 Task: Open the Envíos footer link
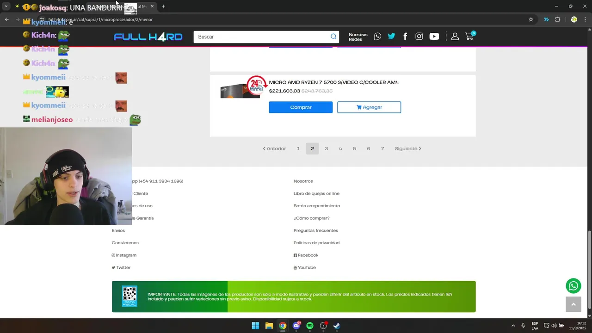(118, 230)
